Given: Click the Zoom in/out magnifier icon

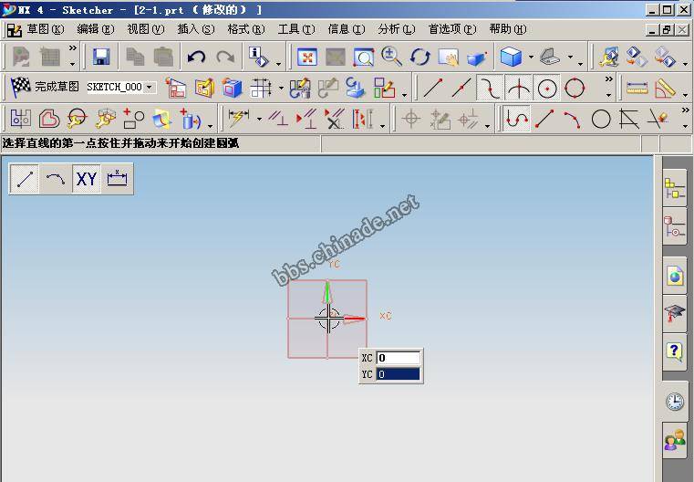Looking at the screenshot, I should [391, 57].
